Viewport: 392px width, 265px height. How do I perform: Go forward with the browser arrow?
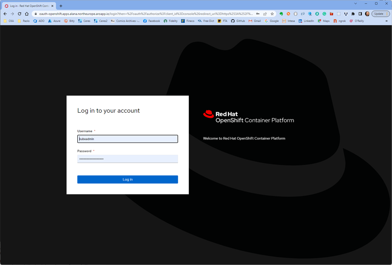(12, 14)
